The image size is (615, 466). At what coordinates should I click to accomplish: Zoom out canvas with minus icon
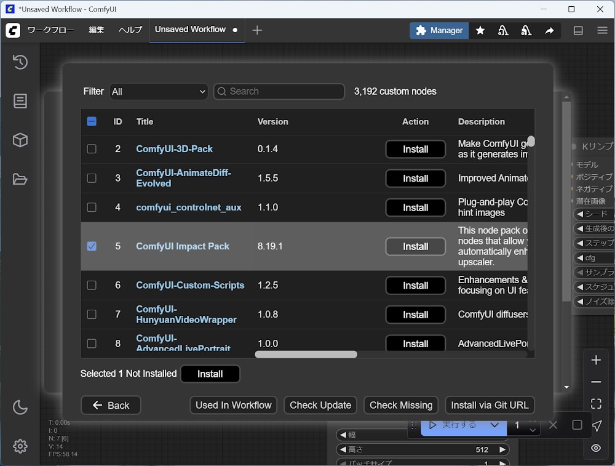pyautogui.click(x=596, y=382)
